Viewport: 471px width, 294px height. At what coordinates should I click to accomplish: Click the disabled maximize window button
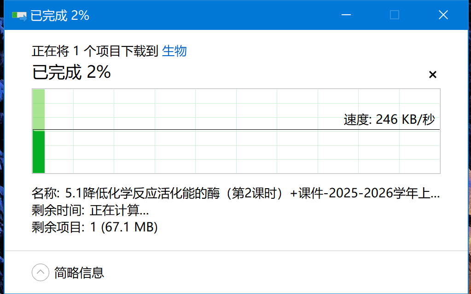395,15
